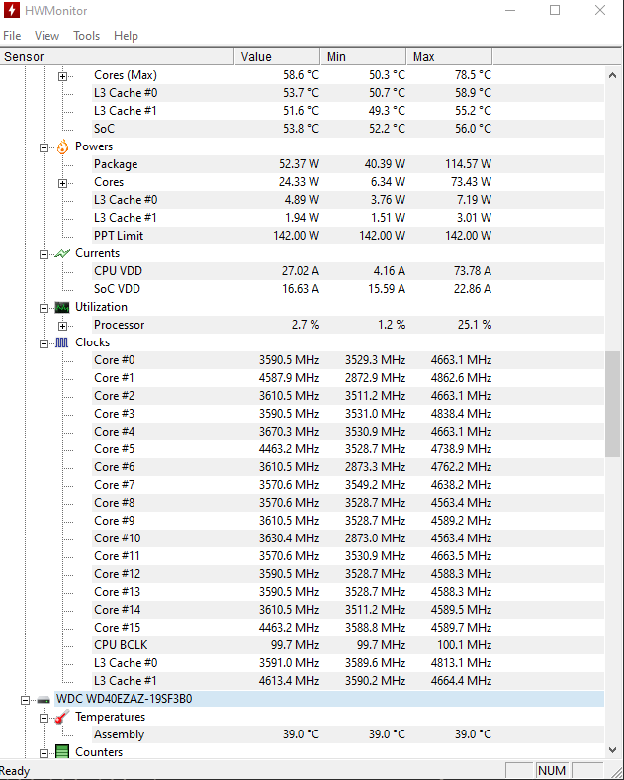This screenshot has width=624, height=780.
Task: Expand the Cores power node
Action: [62, 183]
